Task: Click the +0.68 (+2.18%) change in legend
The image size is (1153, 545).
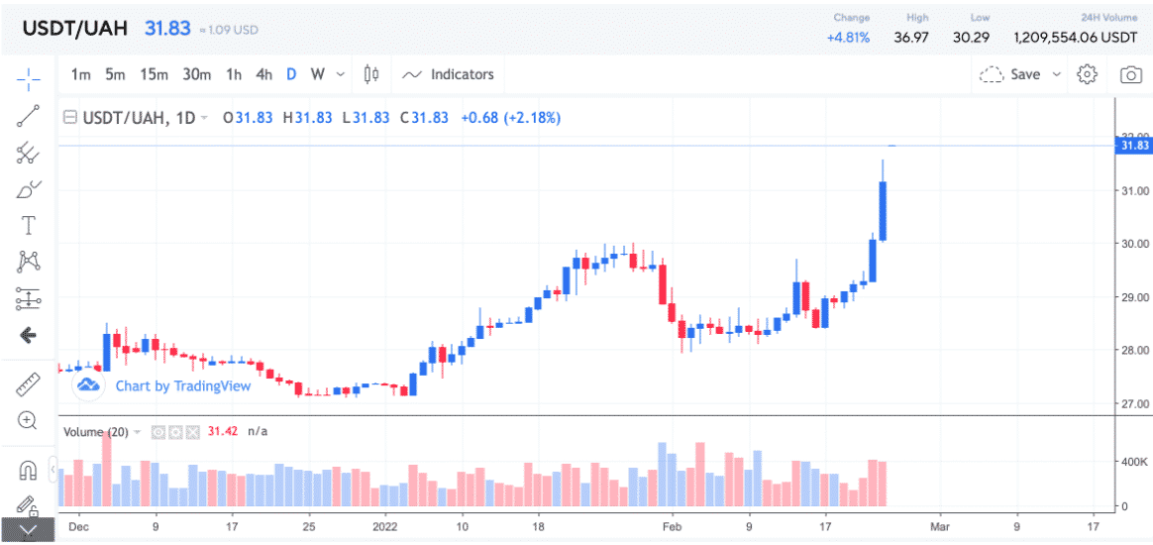Action: click(511, 118)
